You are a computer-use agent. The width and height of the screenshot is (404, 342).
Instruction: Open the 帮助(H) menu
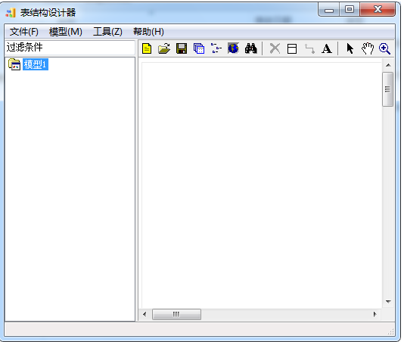pos(149,32)
